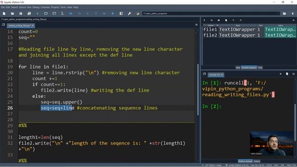Browse for a working directory
The height and width of the screenshot is (167, 297).
pos(284,13)
